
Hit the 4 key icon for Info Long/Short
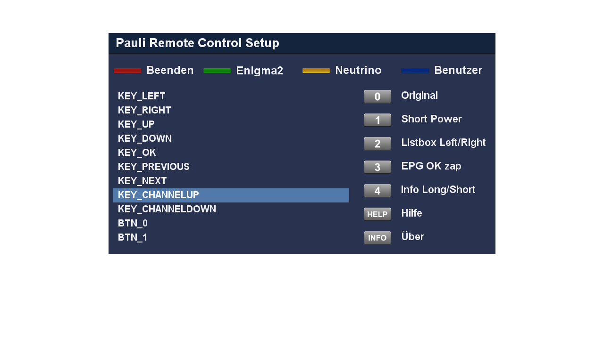(377, 191)
